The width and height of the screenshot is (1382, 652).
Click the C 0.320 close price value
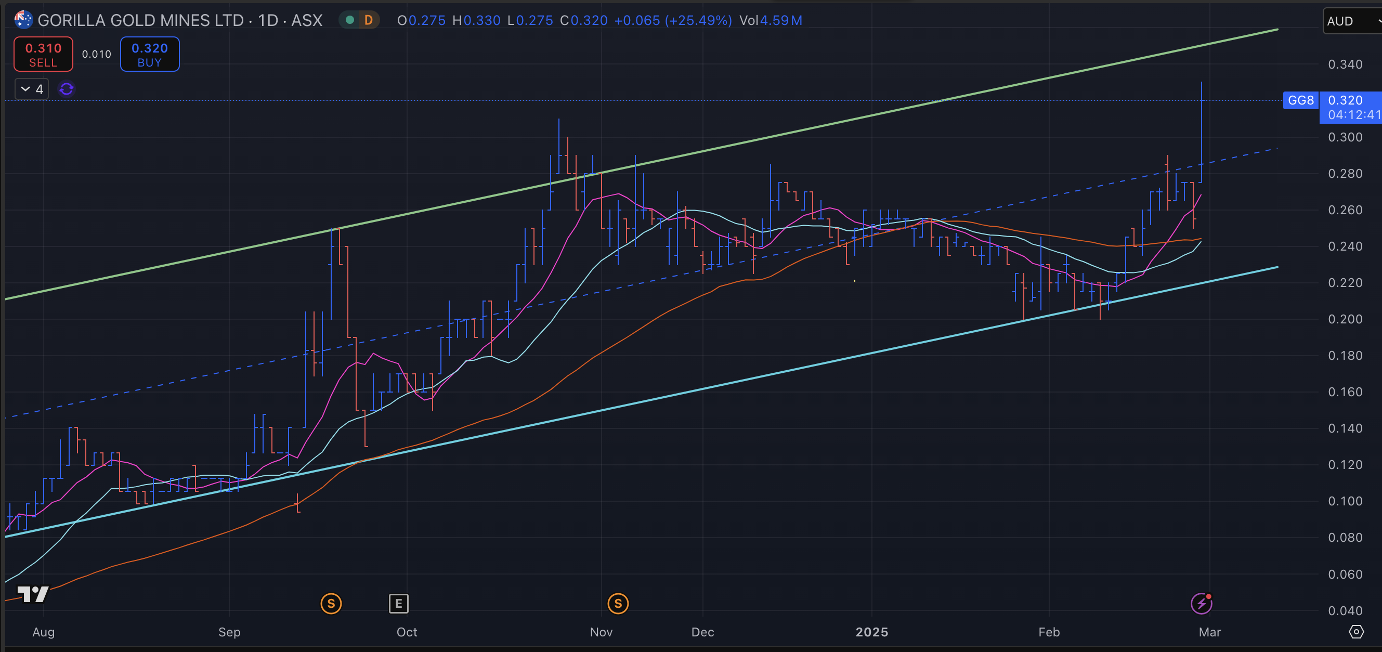click(584, 20)
